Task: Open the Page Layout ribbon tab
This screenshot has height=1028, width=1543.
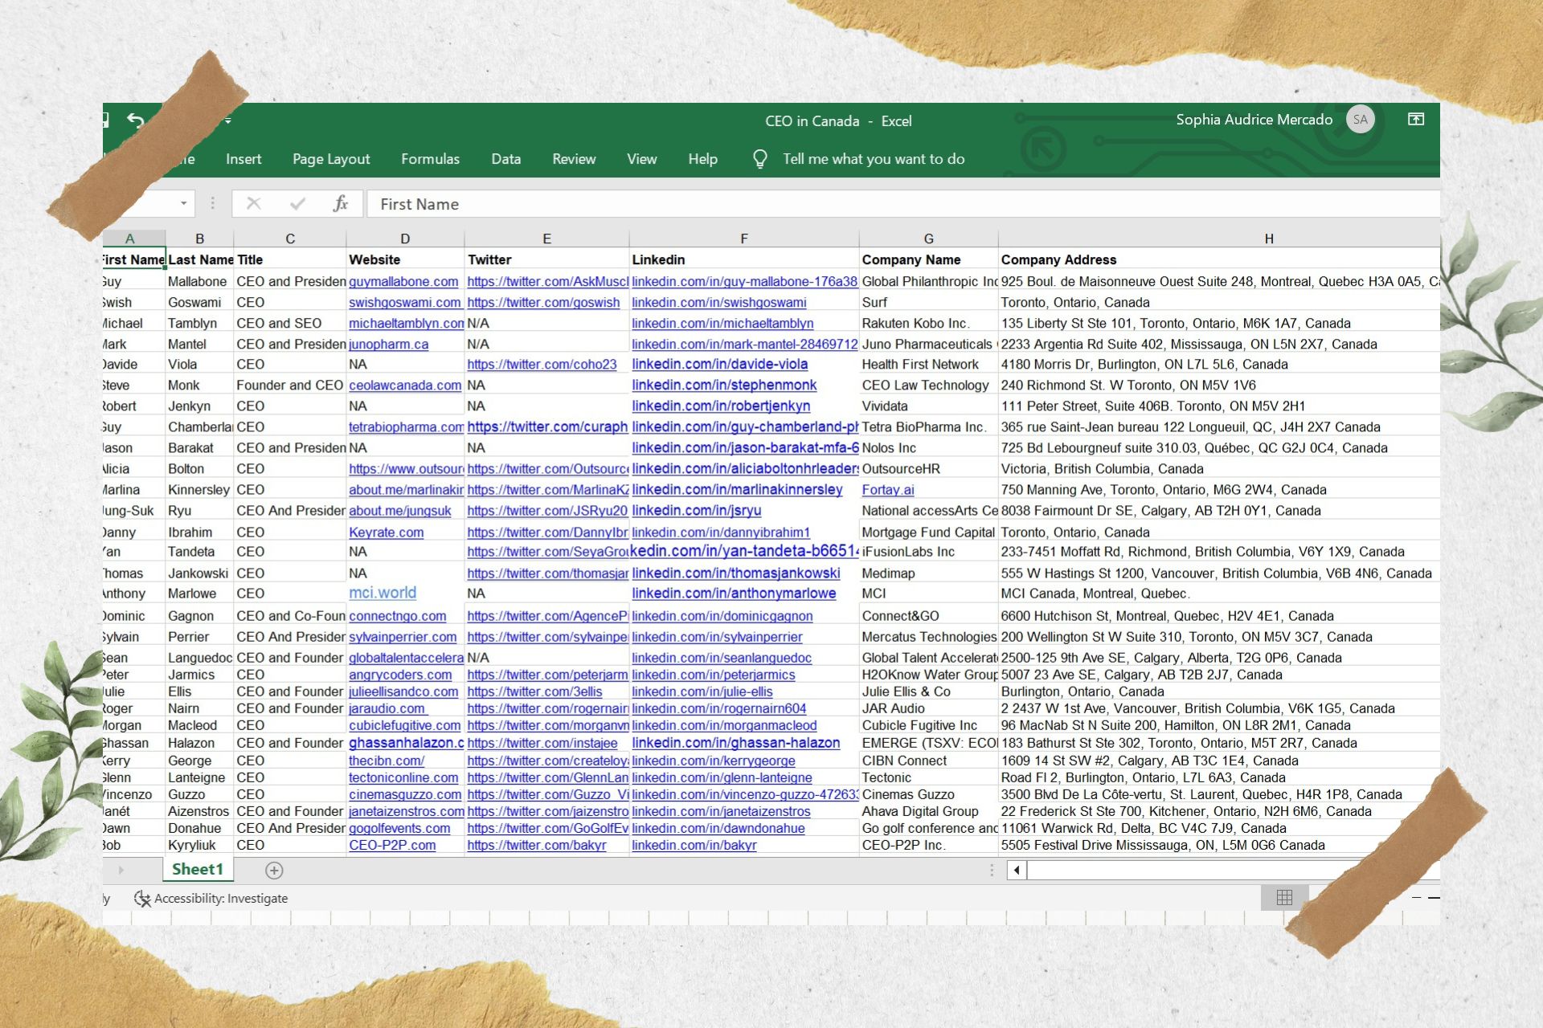Action: (x=331, y=159)
